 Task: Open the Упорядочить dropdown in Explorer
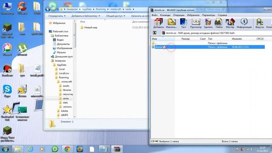57,16
